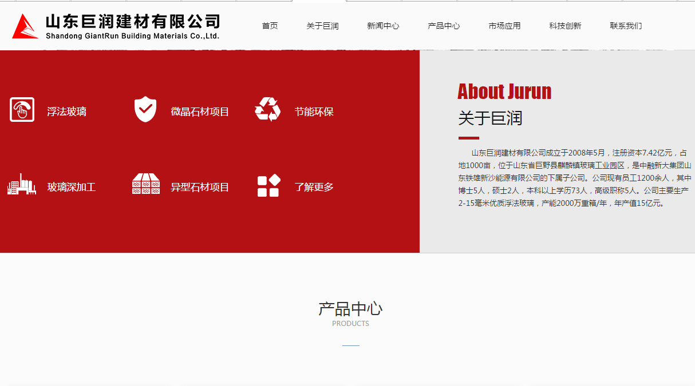Screen dimensions: 695x386
Task: Open the 联系我们 page
Action: point(626,26)
